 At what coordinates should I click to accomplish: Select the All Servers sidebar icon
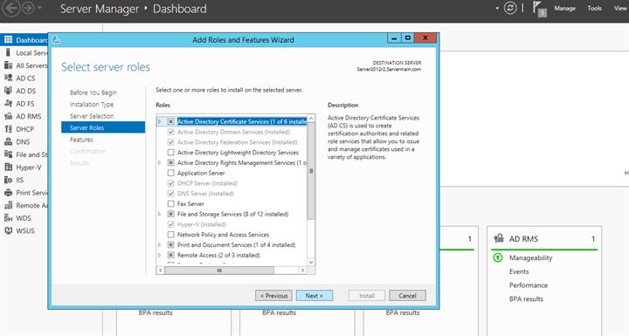8,65
